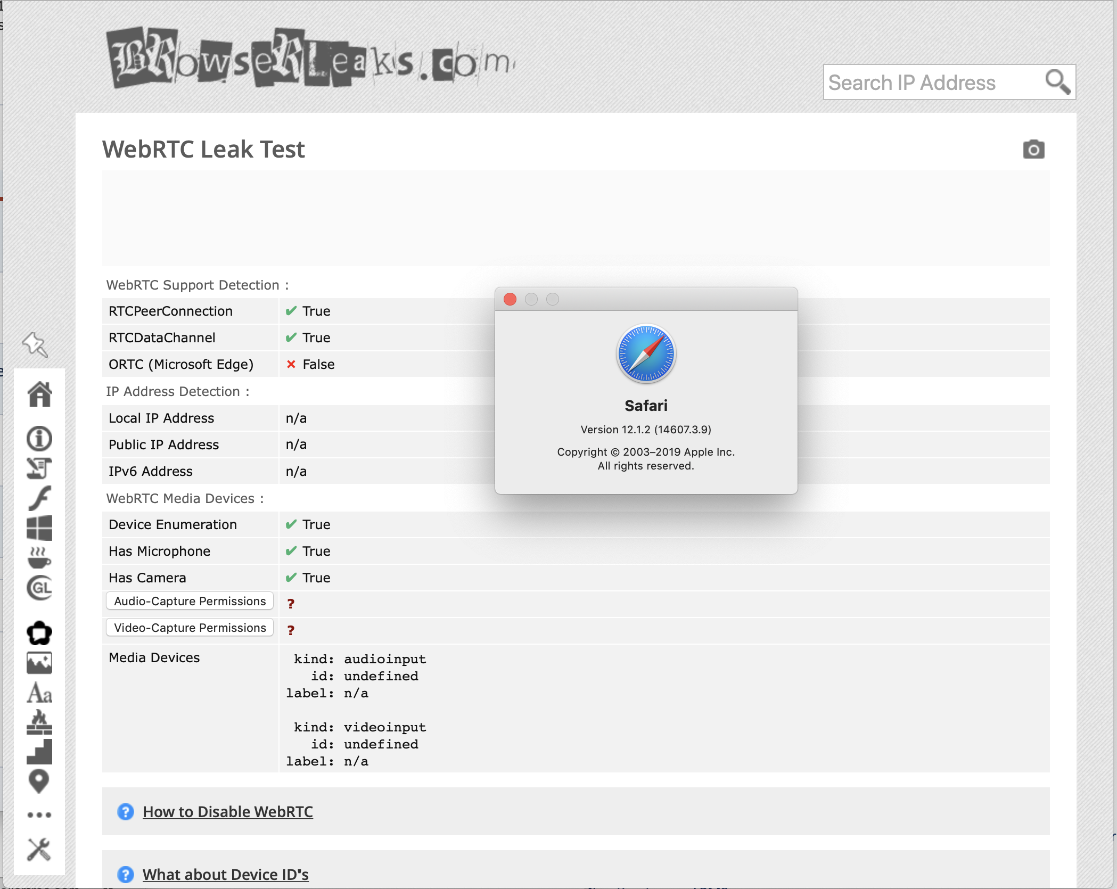Click the camera screenshot icon
The height and width of the screenshot is (889, 1117).
tap(1033, 150)
